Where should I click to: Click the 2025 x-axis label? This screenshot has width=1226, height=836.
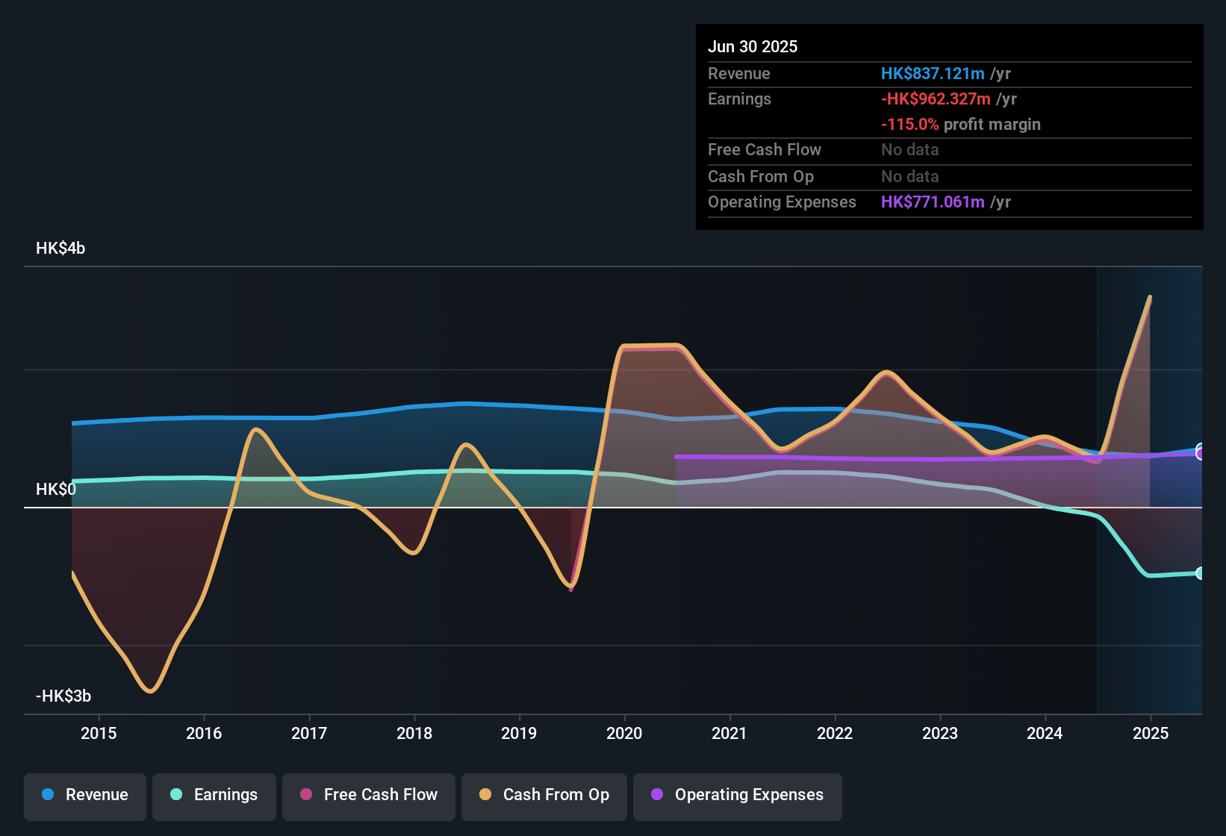click(1151, 733)
